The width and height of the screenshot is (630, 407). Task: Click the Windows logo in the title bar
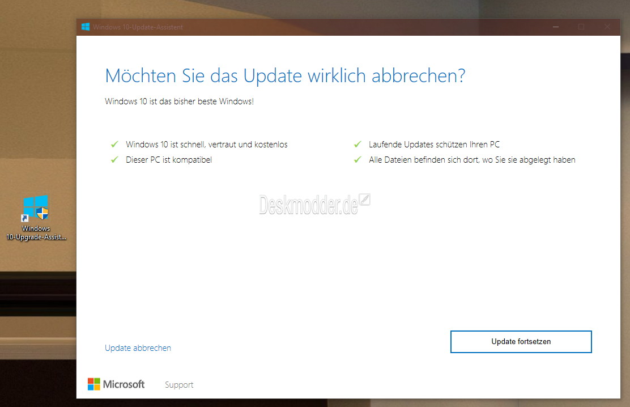86,27
